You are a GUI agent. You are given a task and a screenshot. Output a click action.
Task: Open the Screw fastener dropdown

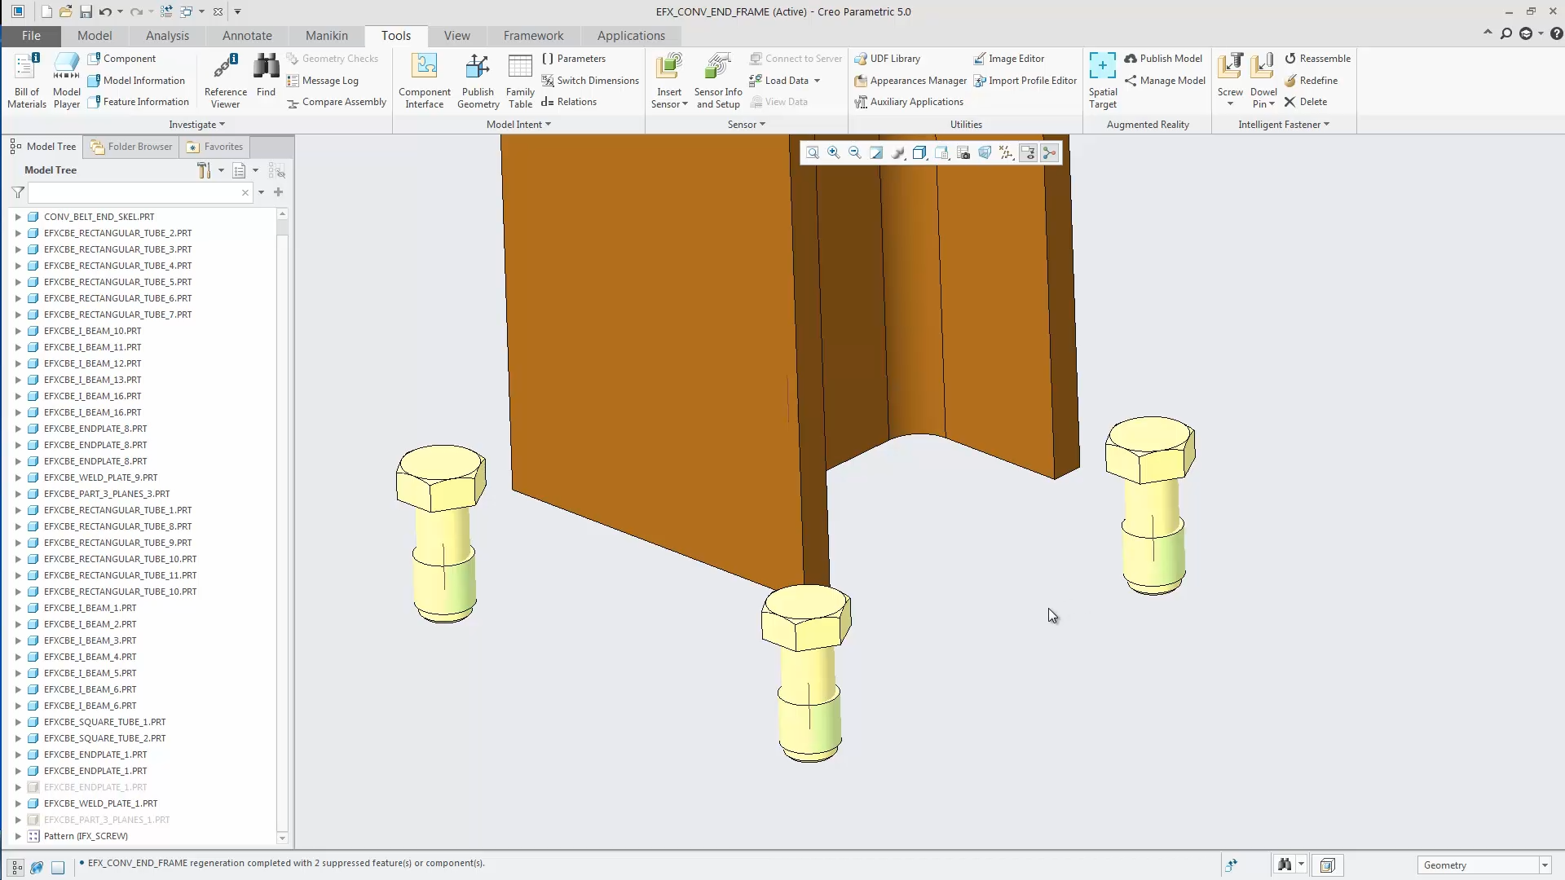tap(1230, 103)
